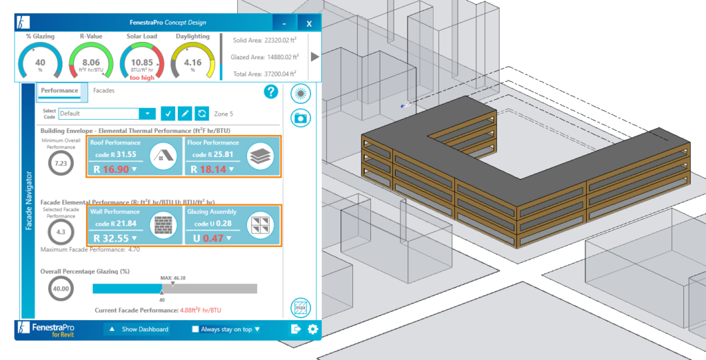Click the brick wall icon

163,226
